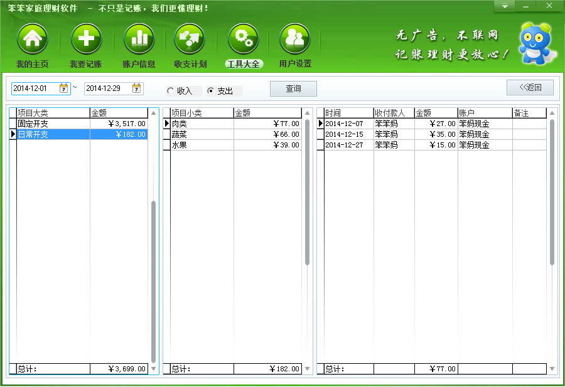Click the blue mascot character icon

537,44
